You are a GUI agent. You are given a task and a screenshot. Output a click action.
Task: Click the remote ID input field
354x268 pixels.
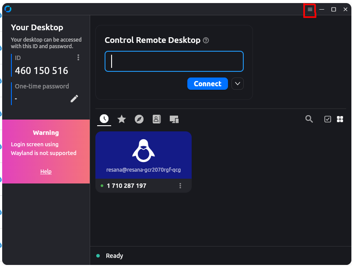(174, 61)
